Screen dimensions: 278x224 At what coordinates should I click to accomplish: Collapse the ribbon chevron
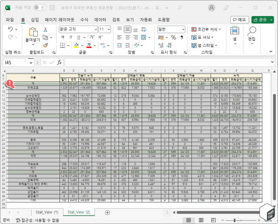pyautogui.click(x=271, y=51)
